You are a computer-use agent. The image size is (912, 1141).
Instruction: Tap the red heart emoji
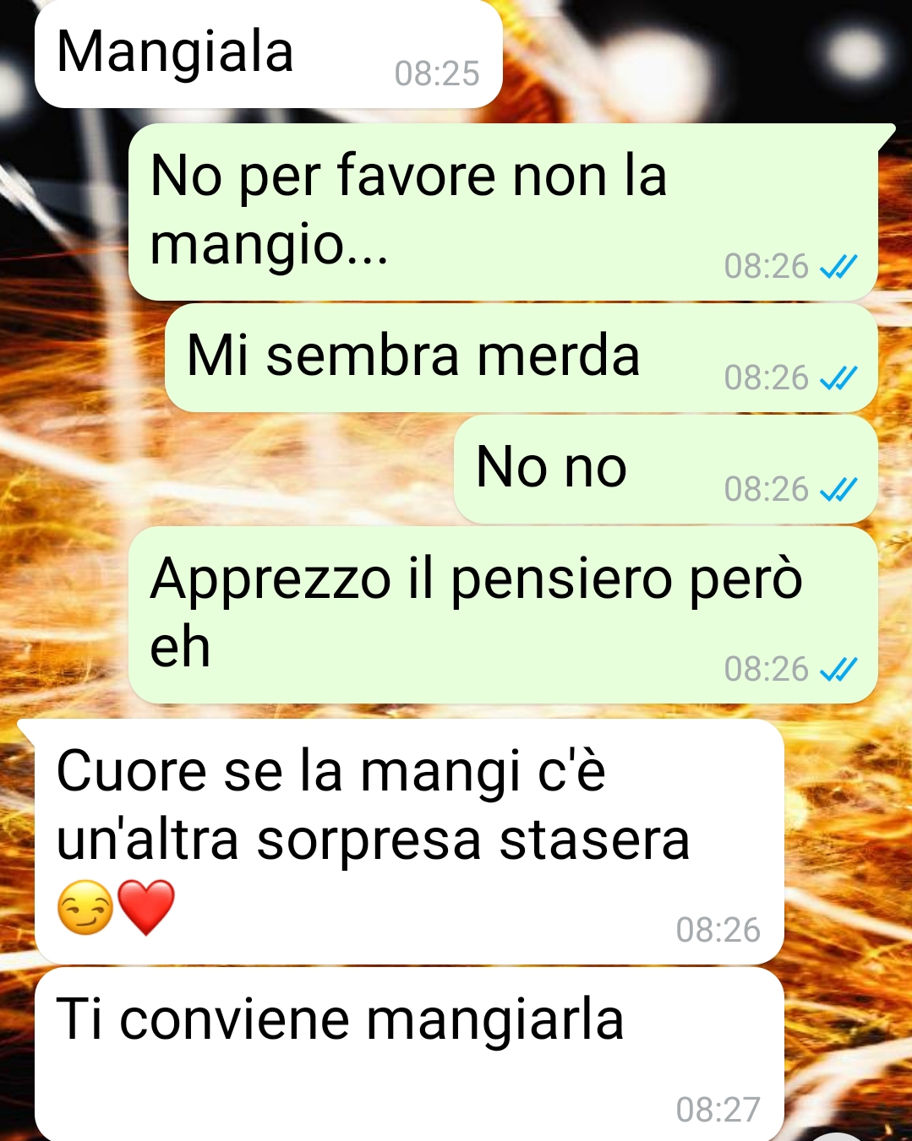tap(145, 908)
